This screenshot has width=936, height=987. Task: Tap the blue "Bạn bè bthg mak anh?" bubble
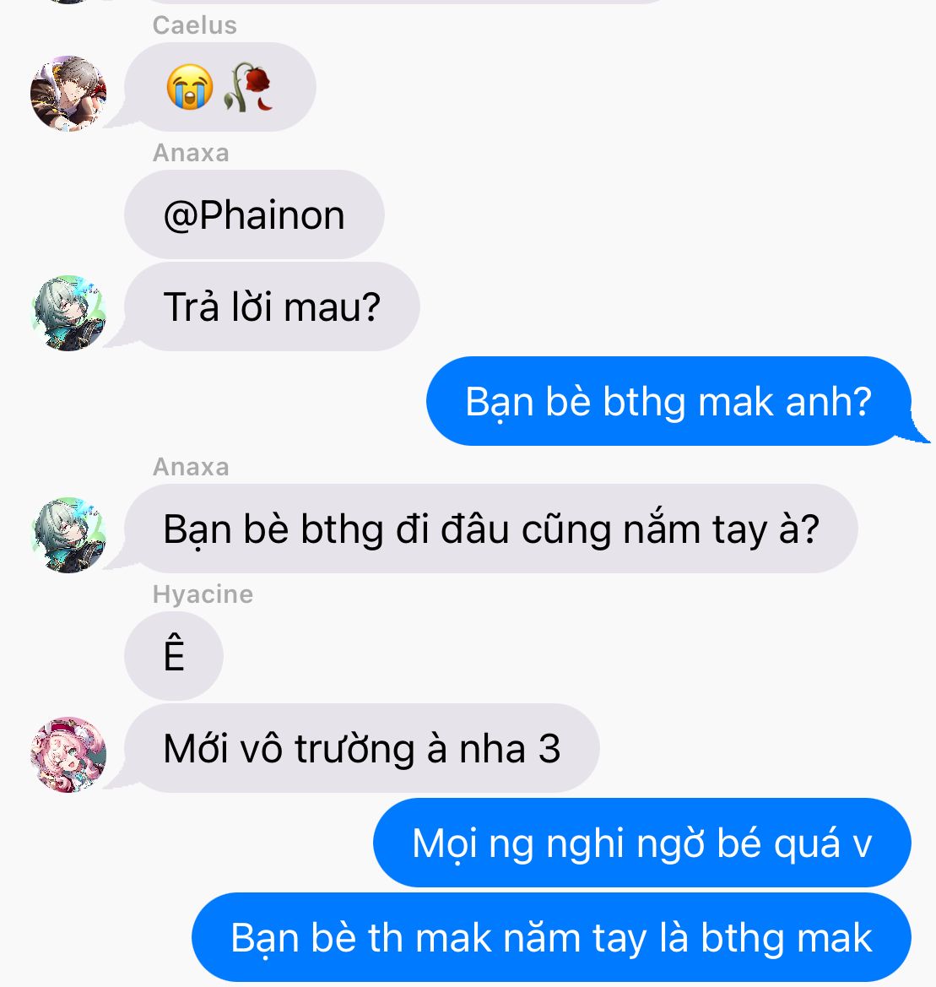click(x=668, y=401)
